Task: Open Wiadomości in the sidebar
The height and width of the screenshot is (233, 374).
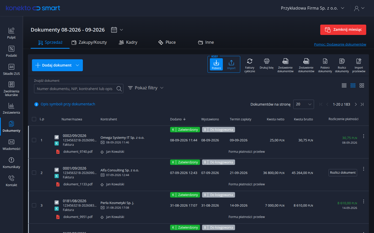Action: (11, 145)
